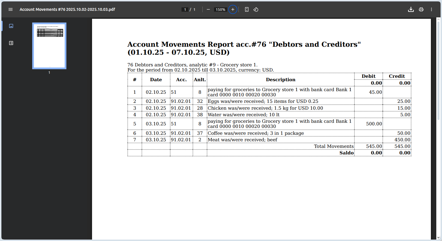Screen dimensions: 442x241
Task: Click the vertical scrollbar thumb
Action: [x=438, y=71]
